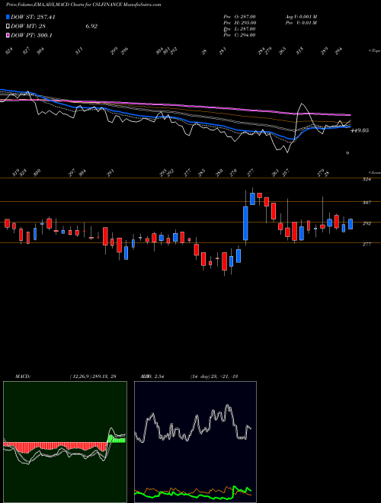The image size is (381, 503).
Task: Click the 'Pre V: 0.01 M' text
Action: 301,23
